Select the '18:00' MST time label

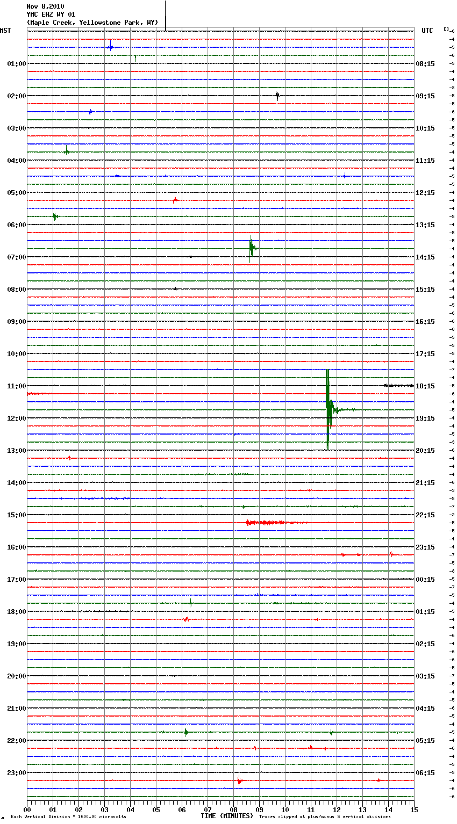point(17,612)
